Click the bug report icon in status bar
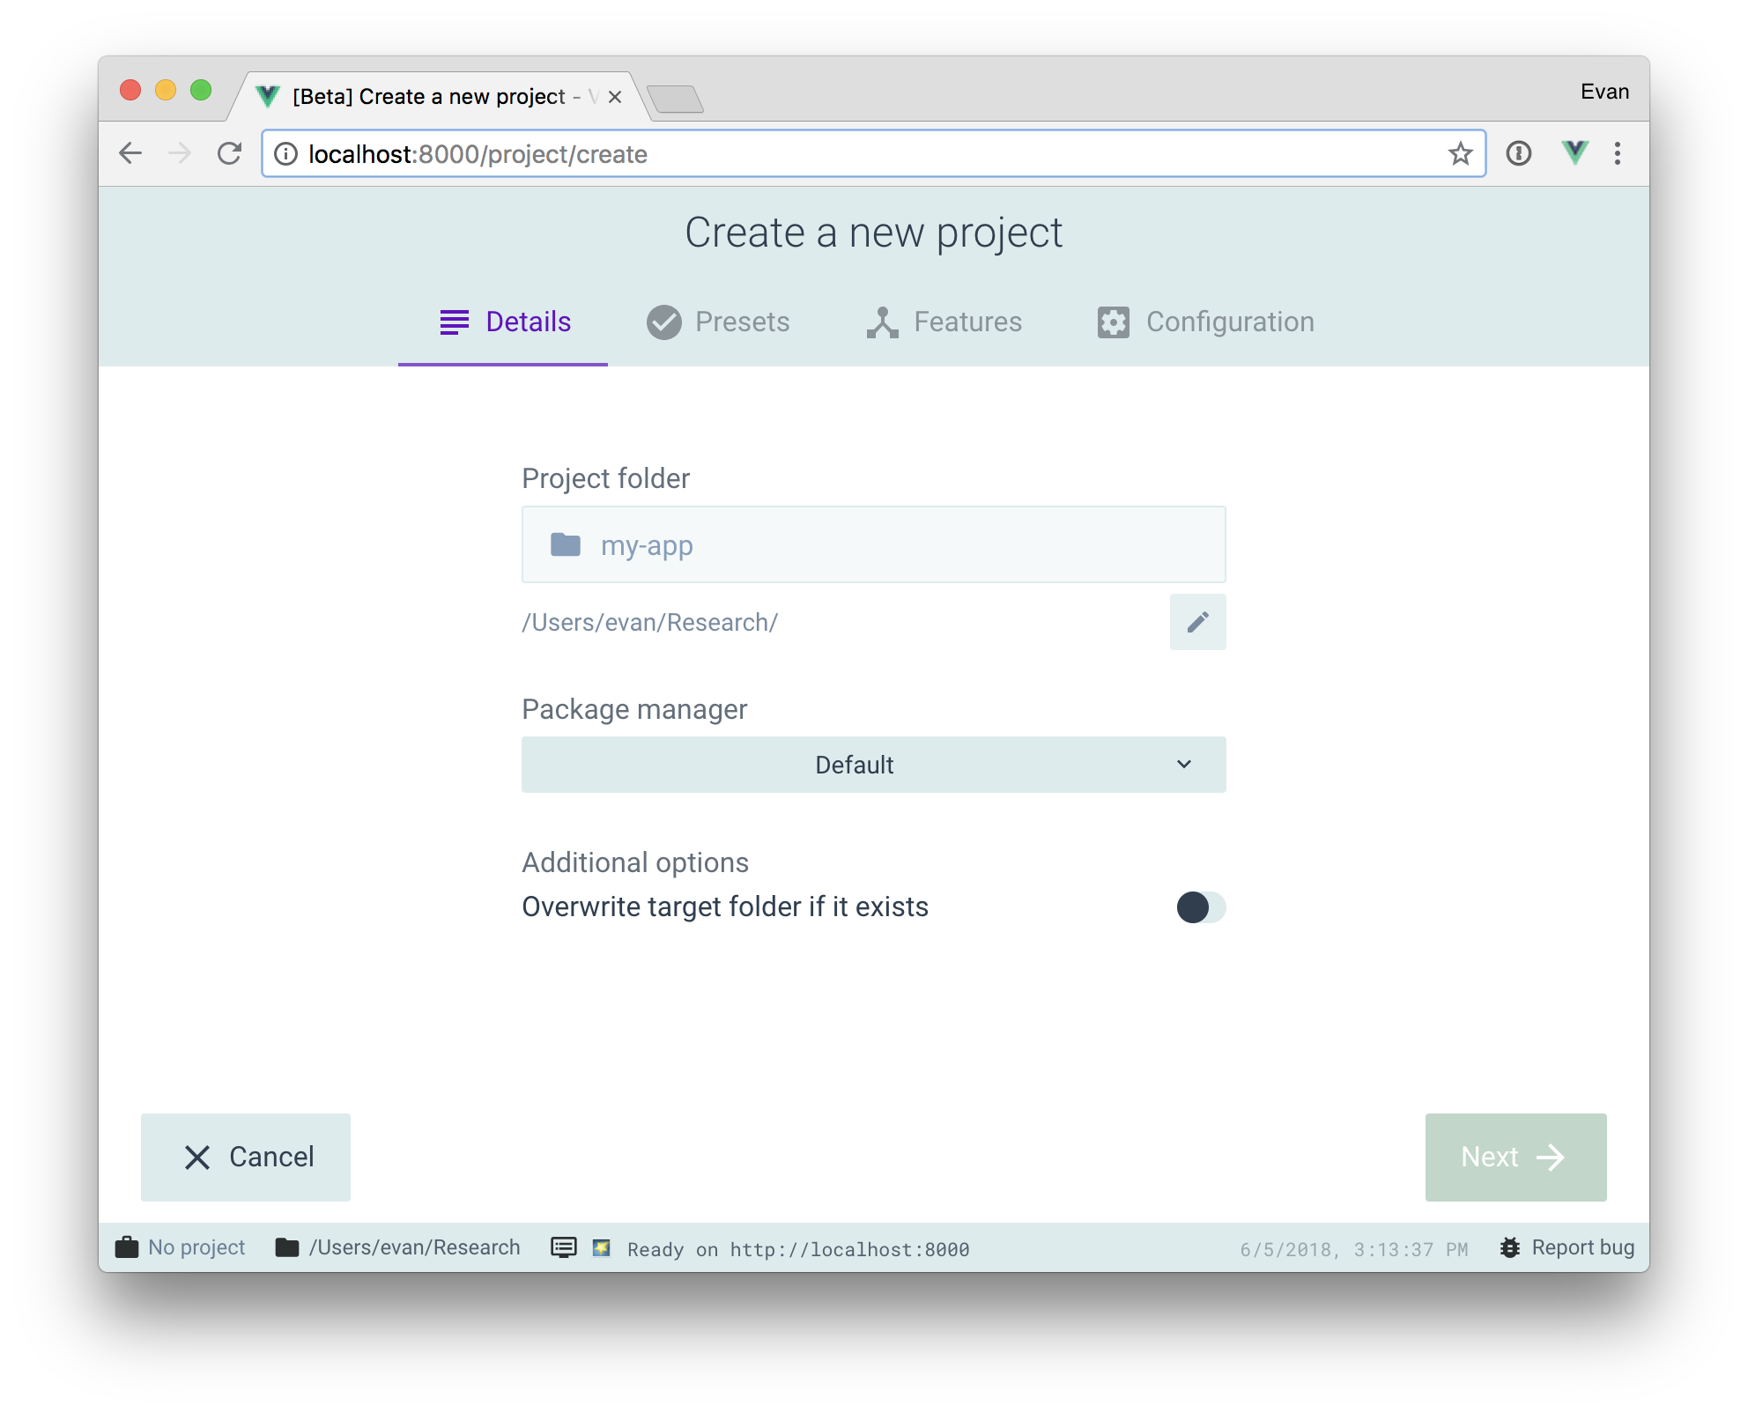This screenshot has width=1748, height=1413. click(x=1512, y=1246)
